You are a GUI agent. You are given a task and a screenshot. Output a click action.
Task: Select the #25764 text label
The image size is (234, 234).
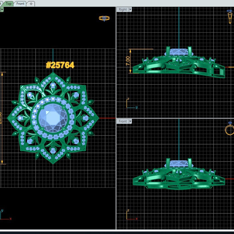pyautogui.click(x=60, y=65)
